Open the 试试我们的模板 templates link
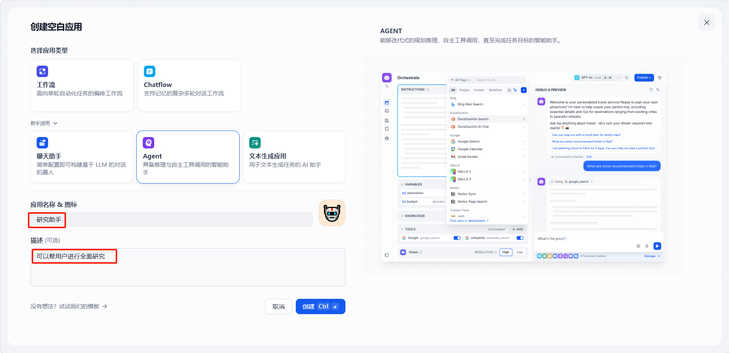Viewport: 729px width, 353px height. (x=79, y=306)
